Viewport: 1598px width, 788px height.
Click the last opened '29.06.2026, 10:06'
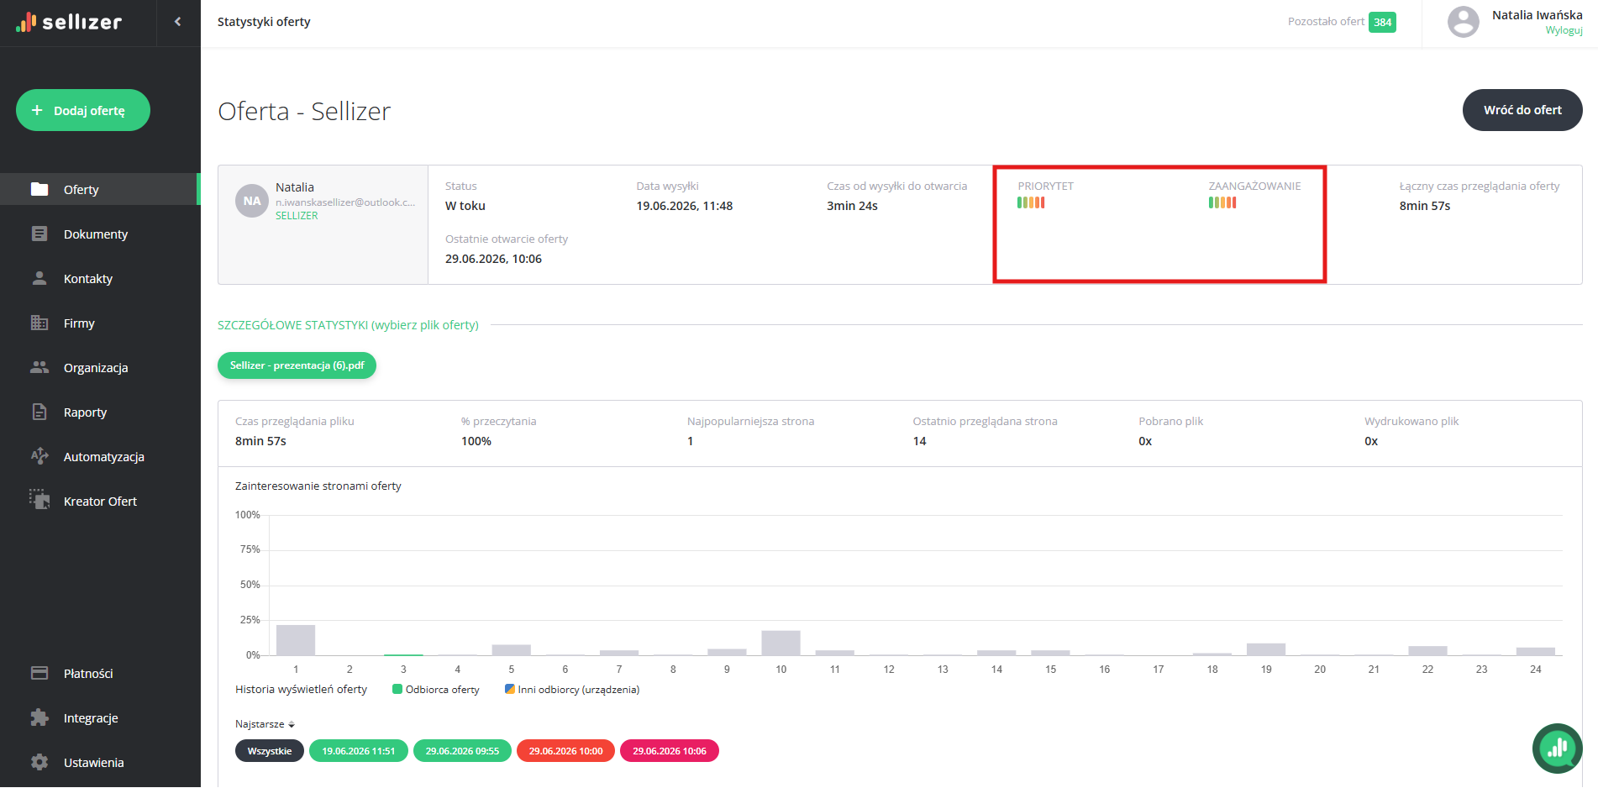click(x=494, y=259)
